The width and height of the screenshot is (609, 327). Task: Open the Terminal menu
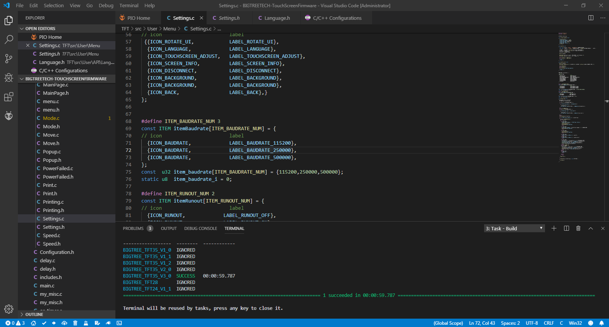pyautogui.click(x=129, y=5)
